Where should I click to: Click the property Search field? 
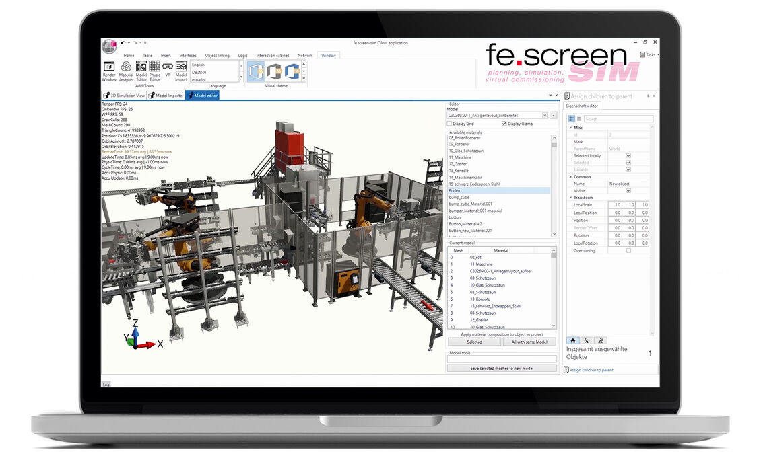[x=619, y=119]
